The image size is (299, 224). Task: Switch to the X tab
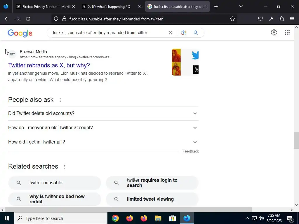109,7
